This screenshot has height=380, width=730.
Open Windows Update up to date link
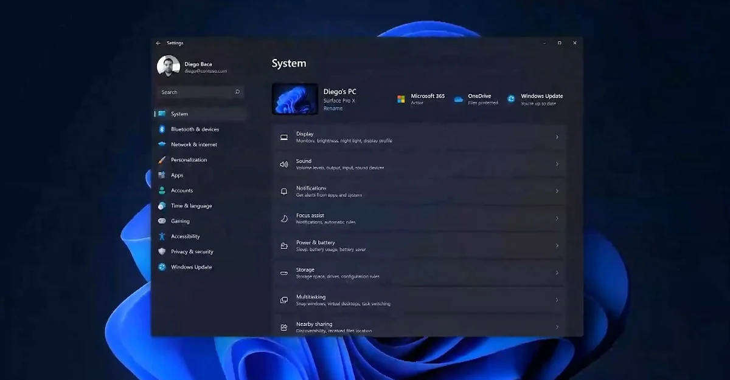535,99
